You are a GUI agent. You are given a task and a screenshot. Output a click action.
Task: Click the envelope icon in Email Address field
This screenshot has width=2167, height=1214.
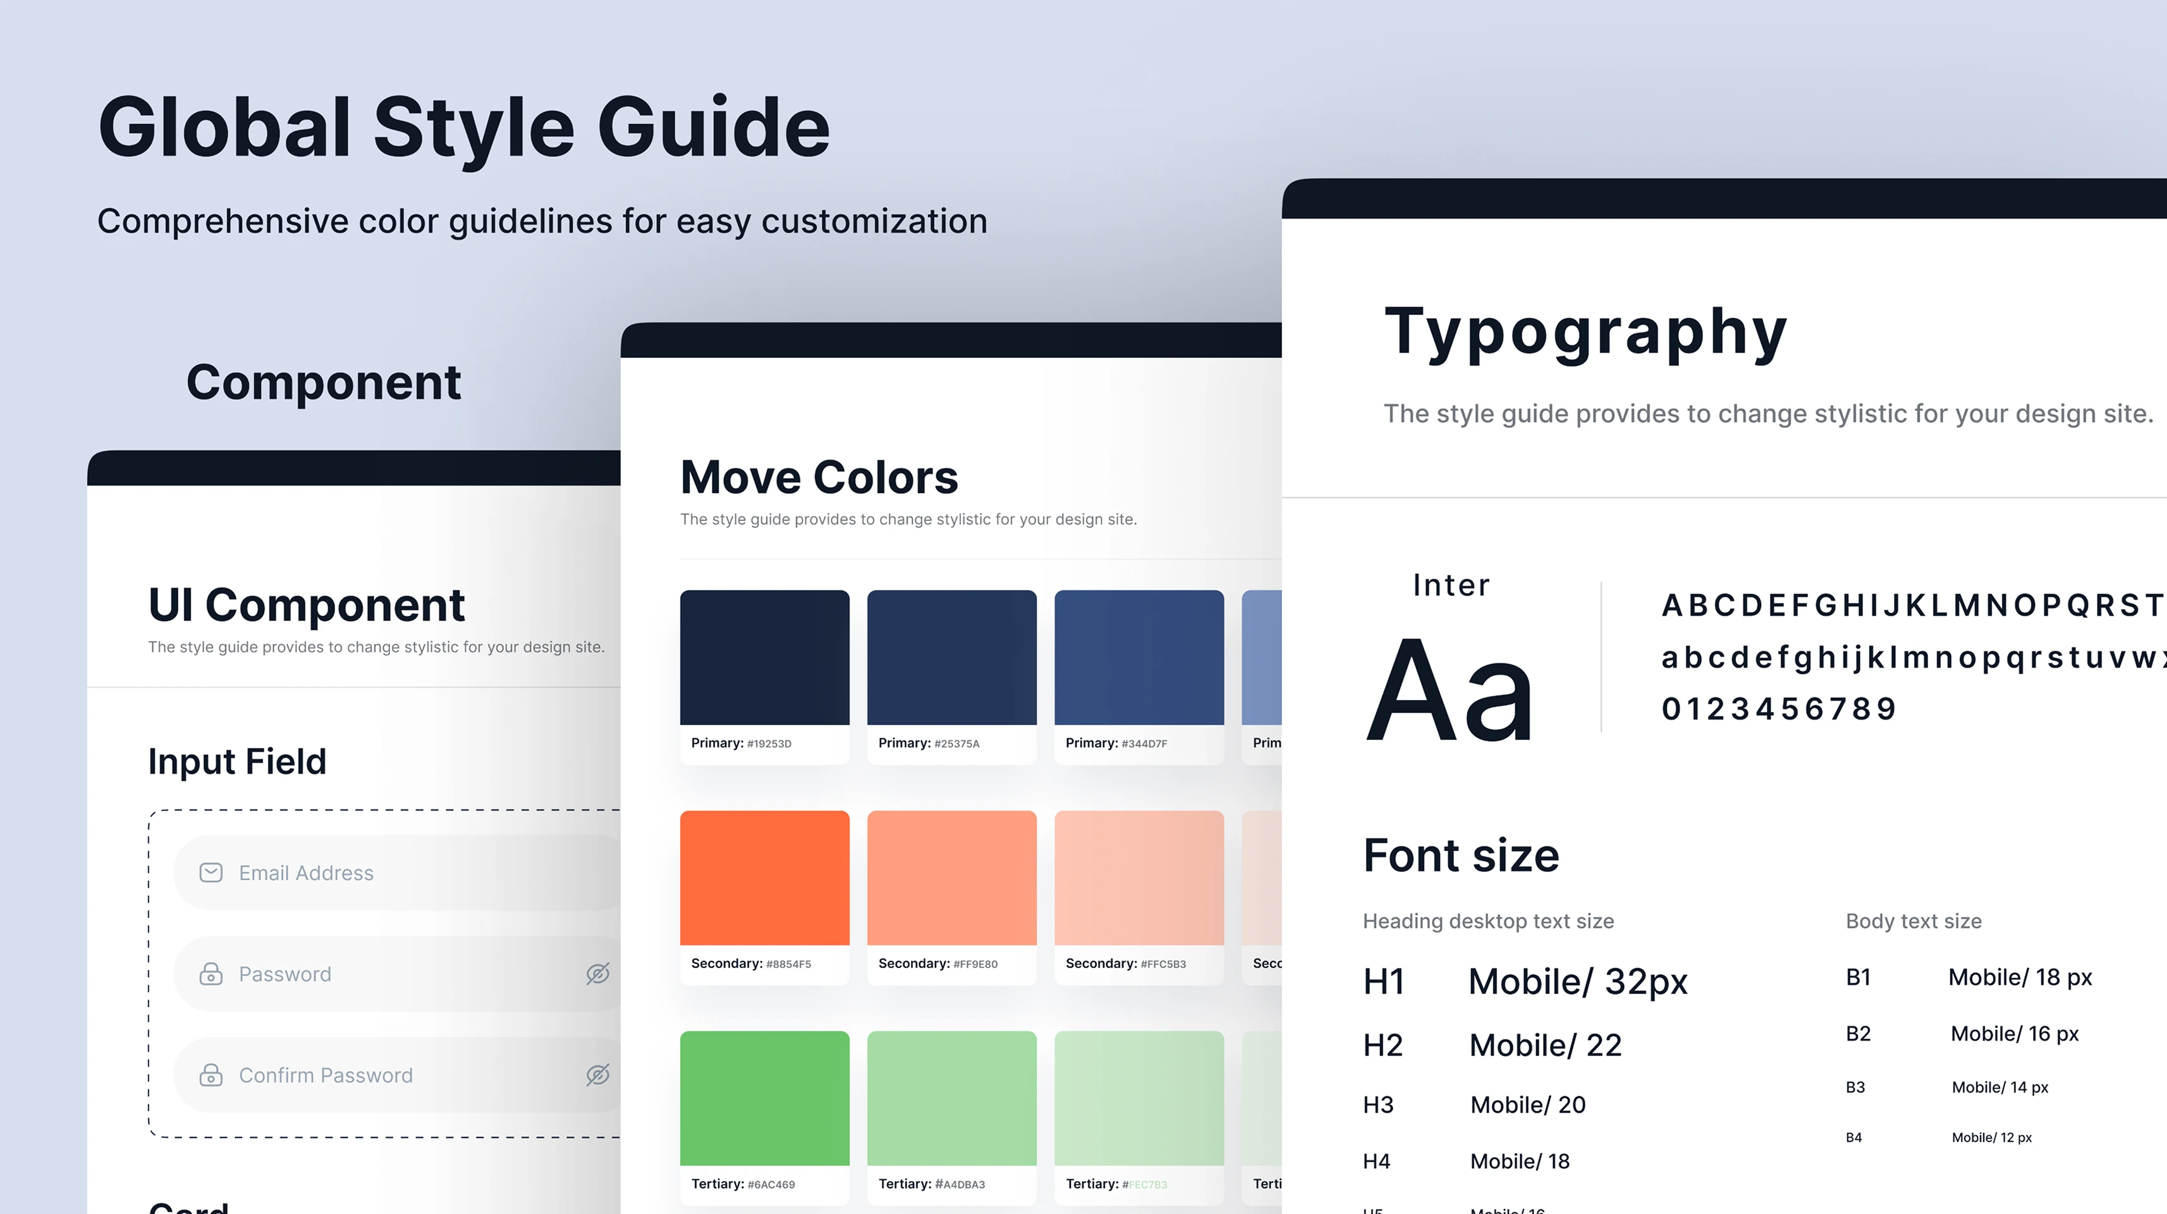pos(211,873)
